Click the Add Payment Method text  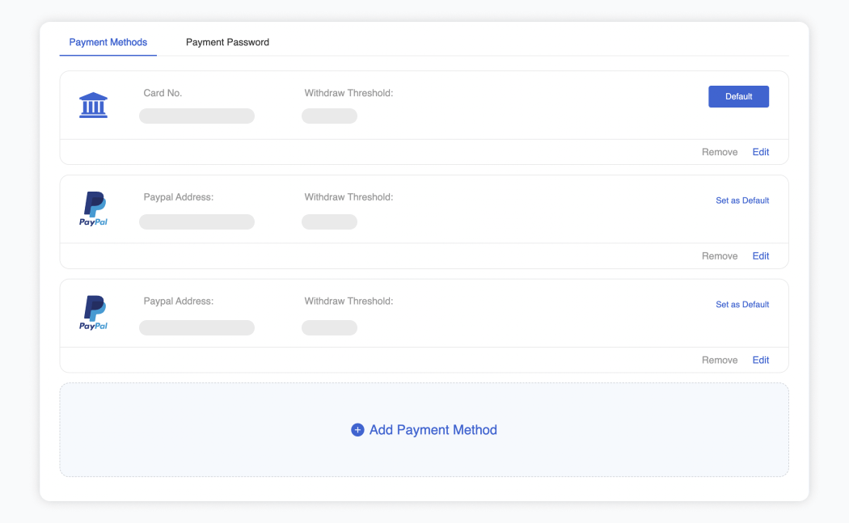433,430
